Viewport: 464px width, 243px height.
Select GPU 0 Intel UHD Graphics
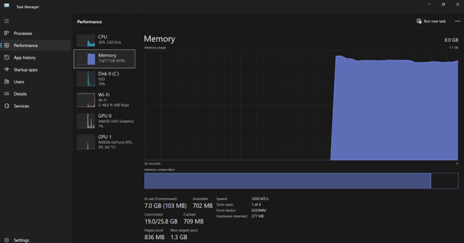pyautogui.click(x=104, y=121)
